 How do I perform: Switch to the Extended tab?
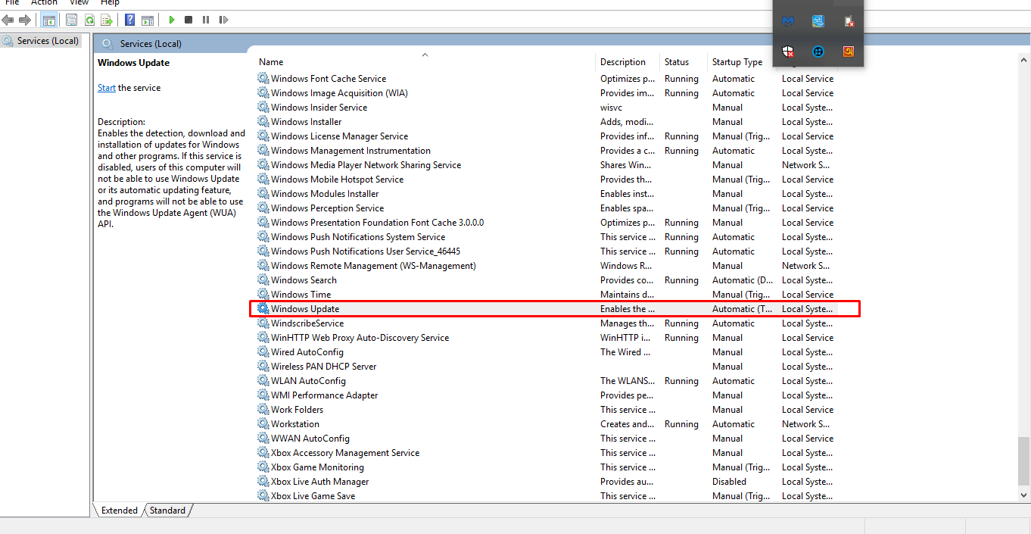point(119,511)
